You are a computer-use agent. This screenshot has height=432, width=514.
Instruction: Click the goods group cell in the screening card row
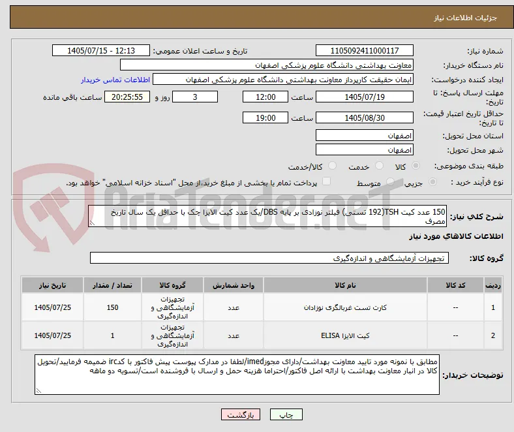pos(172,307)
